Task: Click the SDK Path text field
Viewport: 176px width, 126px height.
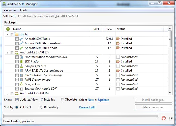Action: (x=48, y=16)
